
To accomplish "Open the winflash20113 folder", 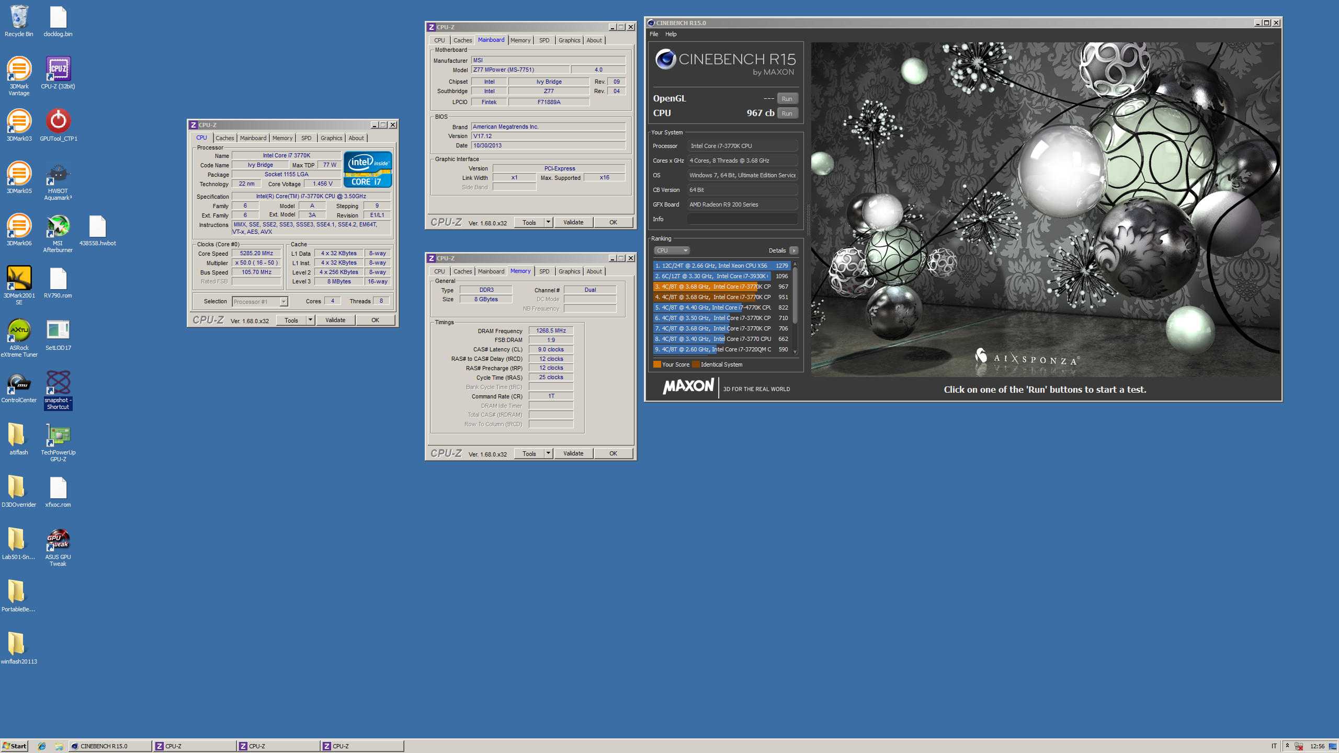I will 19,648.
